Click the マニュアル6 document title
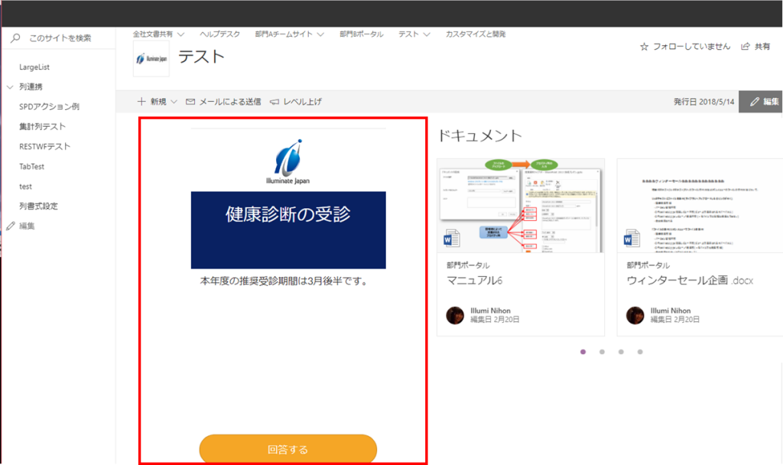Viewport: 783px width, 465px height. 474,281
